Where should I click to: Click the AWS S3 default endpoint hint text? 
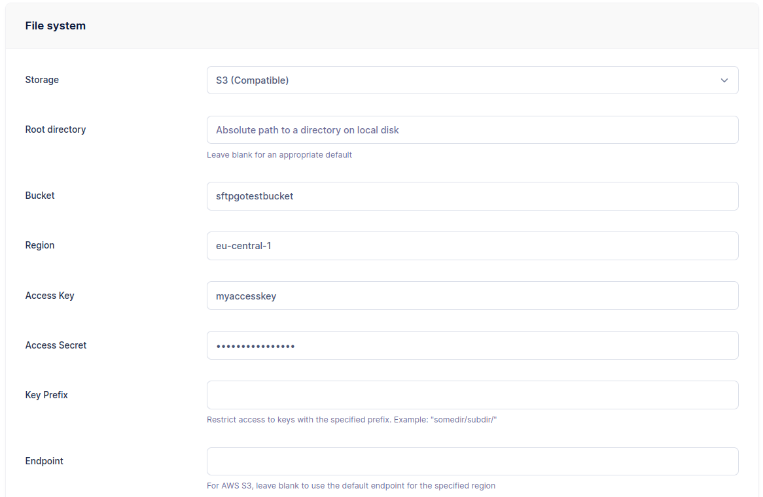click(351, 486)
